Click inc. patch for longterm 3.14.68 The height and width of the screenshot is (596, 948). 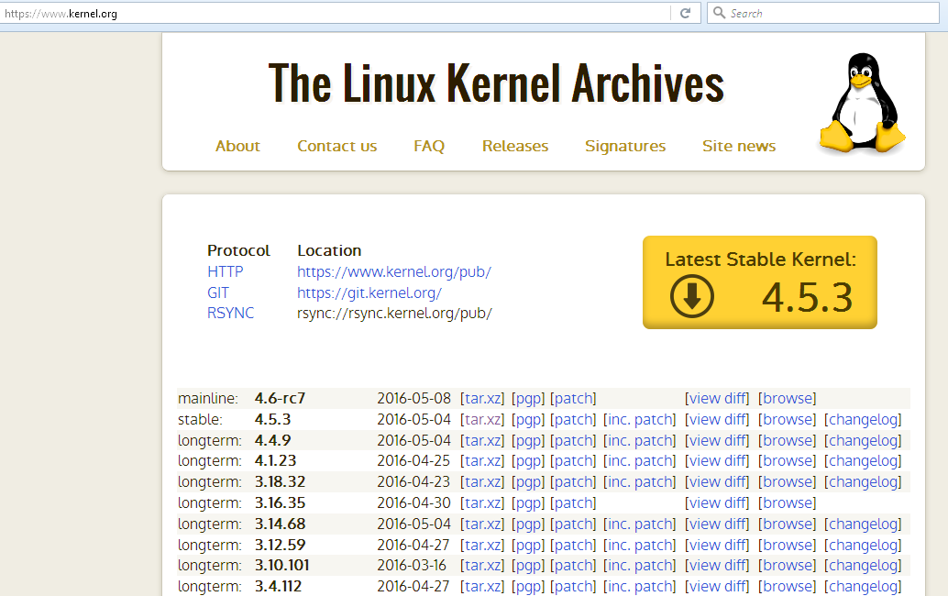(640, 524)
